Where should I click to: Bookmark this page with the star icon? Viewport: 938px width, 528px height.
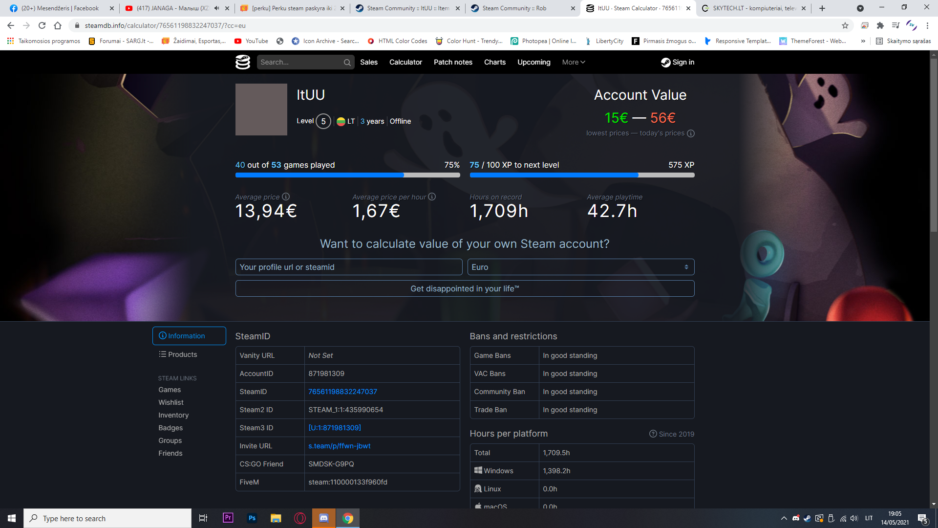[845, 25]
